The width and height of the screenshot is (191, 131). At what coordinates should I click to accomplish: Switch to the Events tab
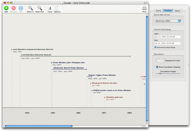click(x=158, y=11)
